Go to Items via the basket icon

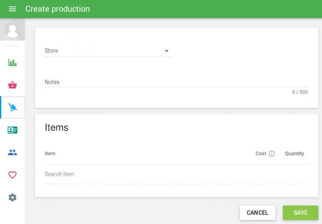[12, 85]
